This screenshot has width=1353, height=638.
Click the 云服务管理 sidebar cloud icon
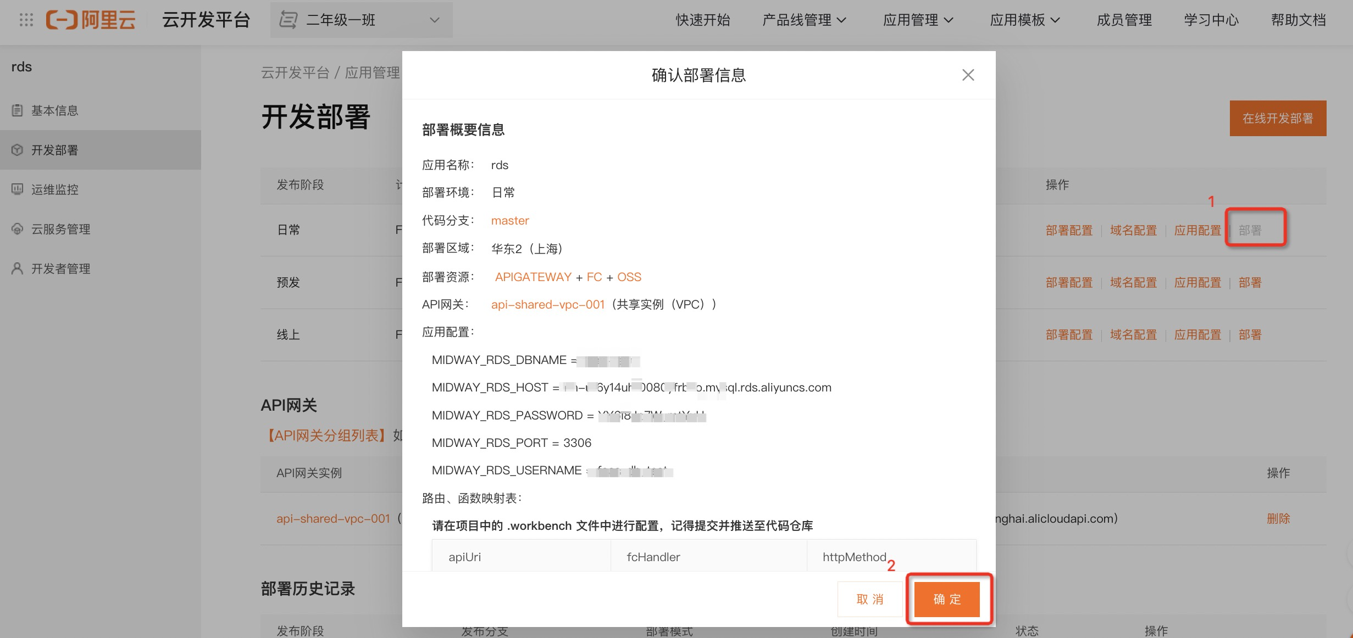point(18,229)
